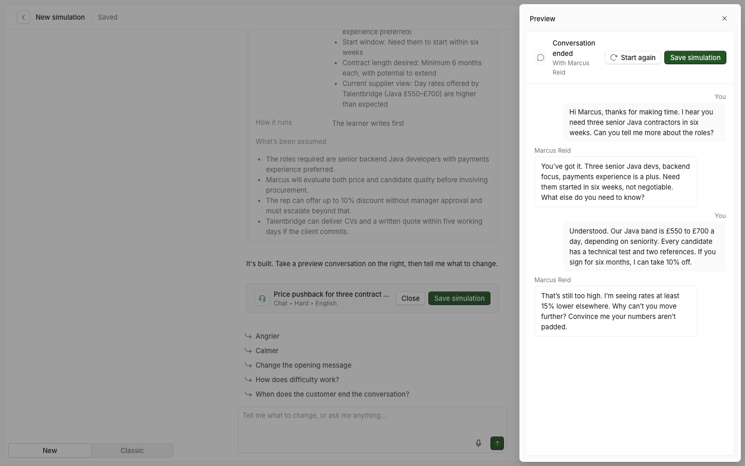This screenshot has width=745, height=466.
Task: Choose the Calmer suggestion
Action: point(267,351)
